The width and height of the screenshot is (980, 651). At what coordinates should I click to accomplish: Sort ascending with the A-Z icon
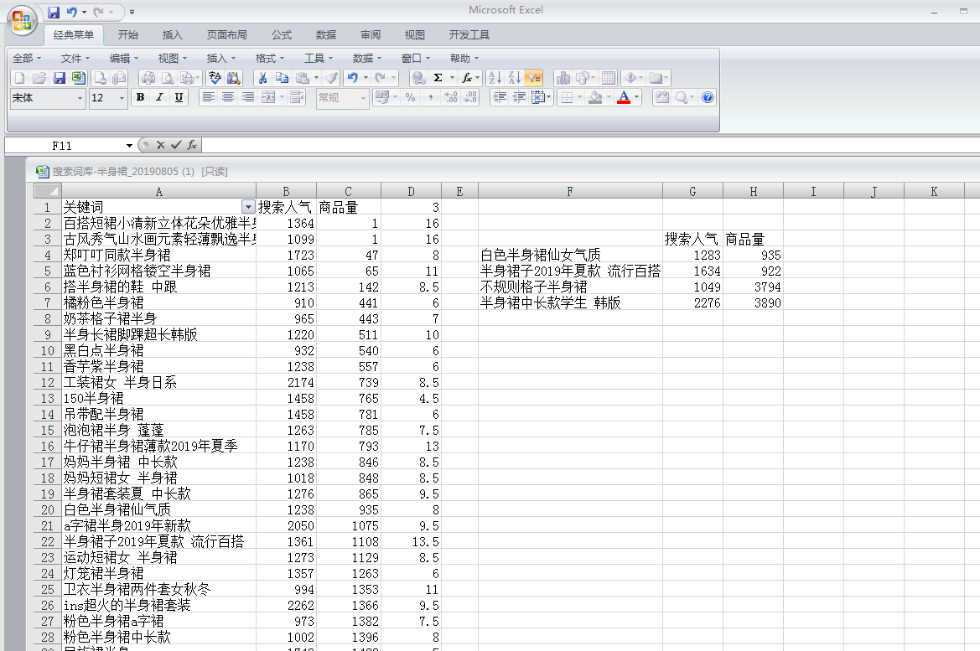pyautogui.click(x=495, y=78)
